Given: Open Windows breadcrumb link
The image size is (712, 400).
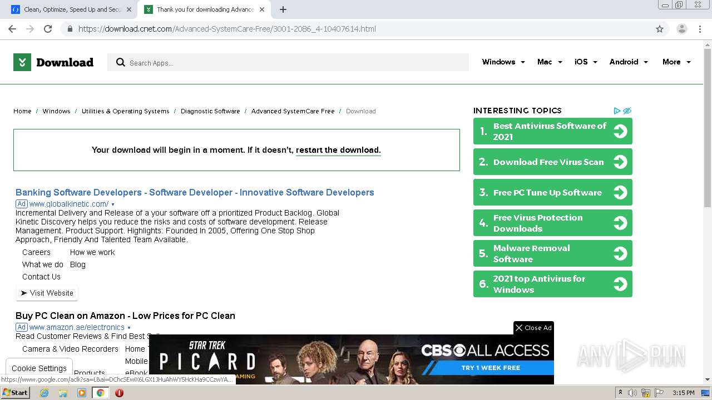Looking at the screenshot, I should (56, 111).
